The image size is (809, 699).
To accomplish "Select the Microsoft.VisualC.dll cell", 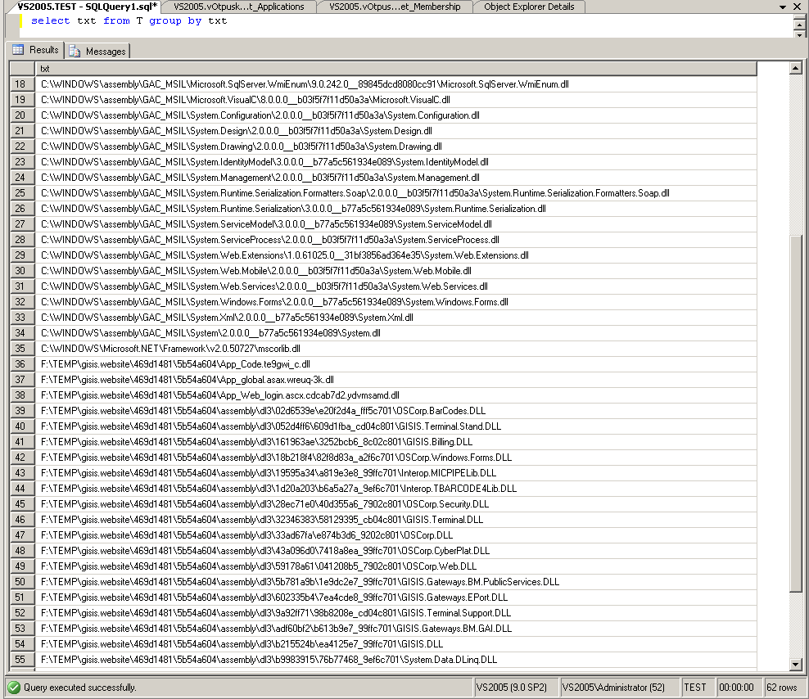I will (x=395, y=100).
